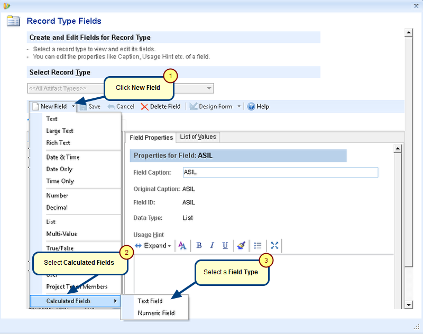Open the Expand dropdown in Usage Hint
The width and height of the screenshot is (423, 334).
pyautogui.click(x=153, y=246)
